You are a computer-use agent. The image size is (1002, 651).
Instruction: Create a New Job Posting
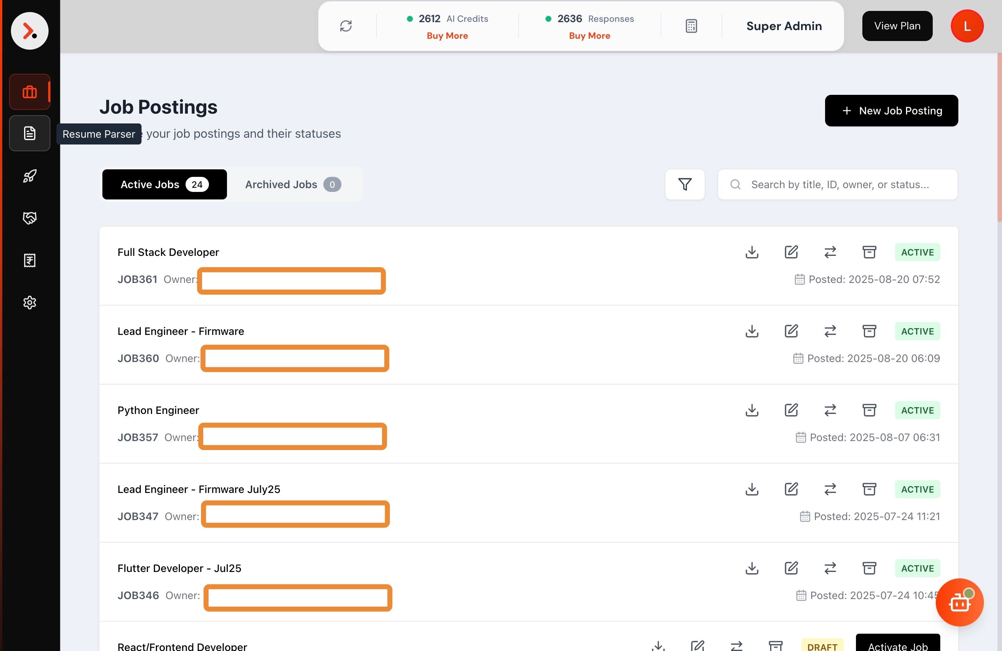point(891,110)
